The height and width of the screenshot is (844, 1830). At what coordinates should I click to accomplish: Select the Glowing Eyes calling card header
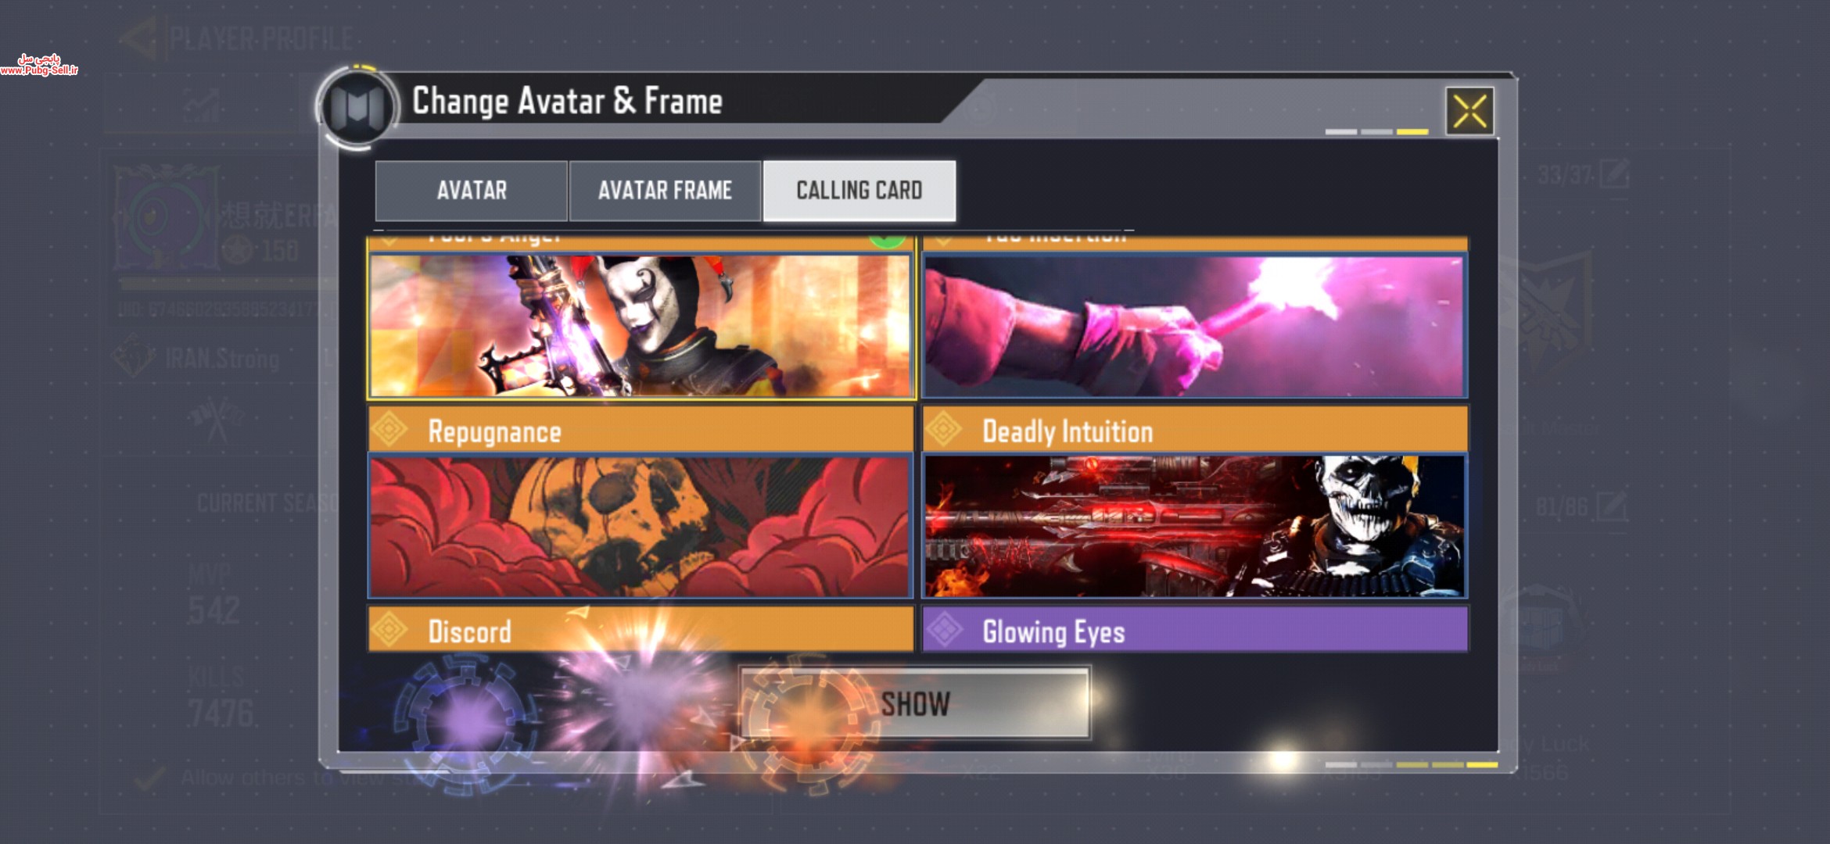(1194, 630)
